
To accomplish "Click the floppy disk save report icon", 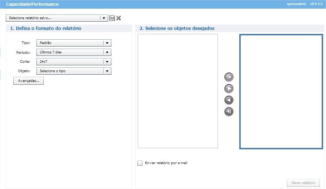I will [x=112, y=18].
